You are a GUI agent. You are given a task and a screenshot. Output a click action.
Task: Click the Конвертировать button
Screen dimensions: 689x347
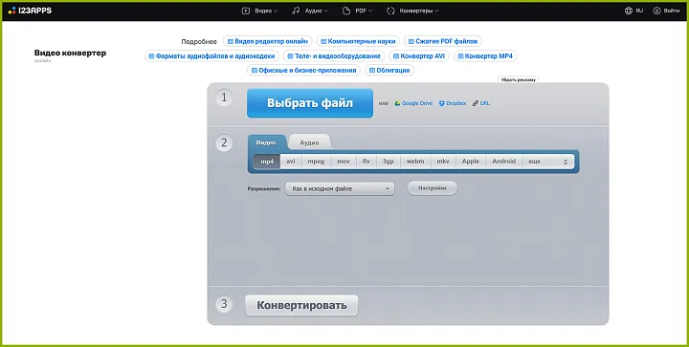pyautogui.click(x=301, y=305)
